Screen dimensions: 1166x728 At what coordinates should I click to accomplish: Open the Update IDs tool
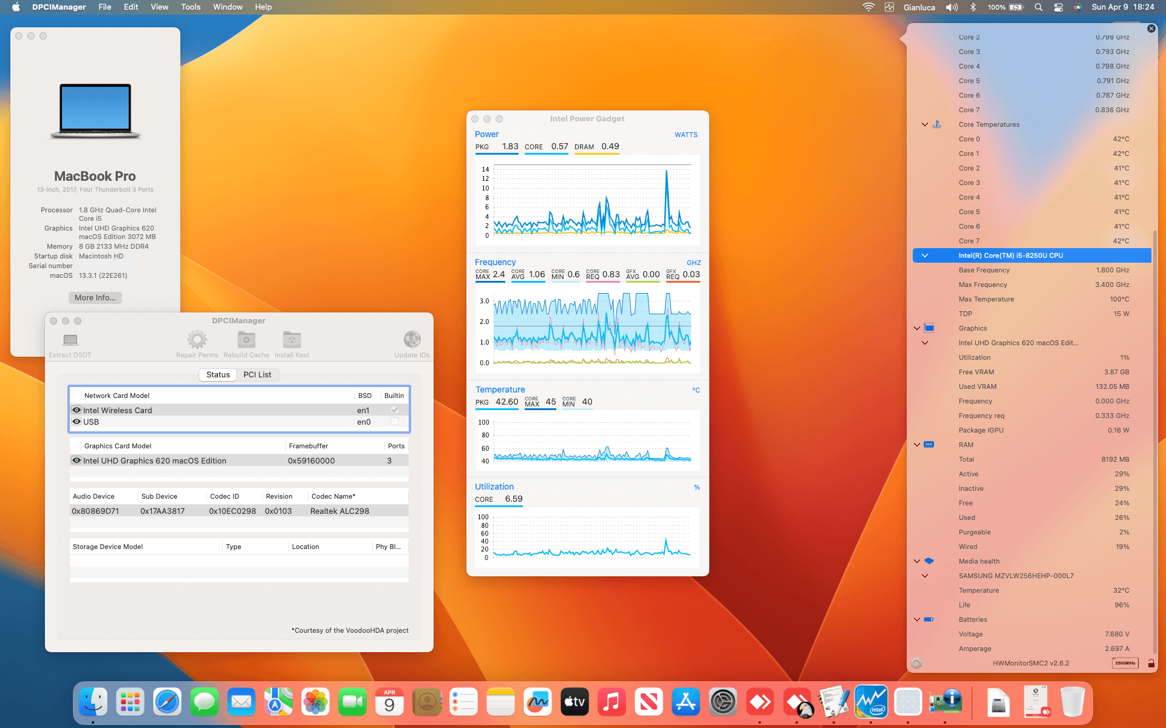(412, 340)
